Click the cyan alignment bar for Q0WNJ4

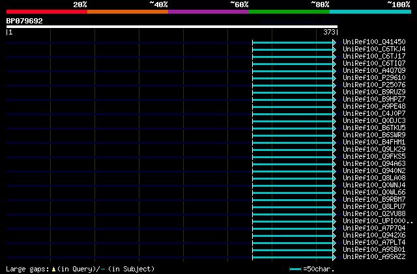click(293, 186)
